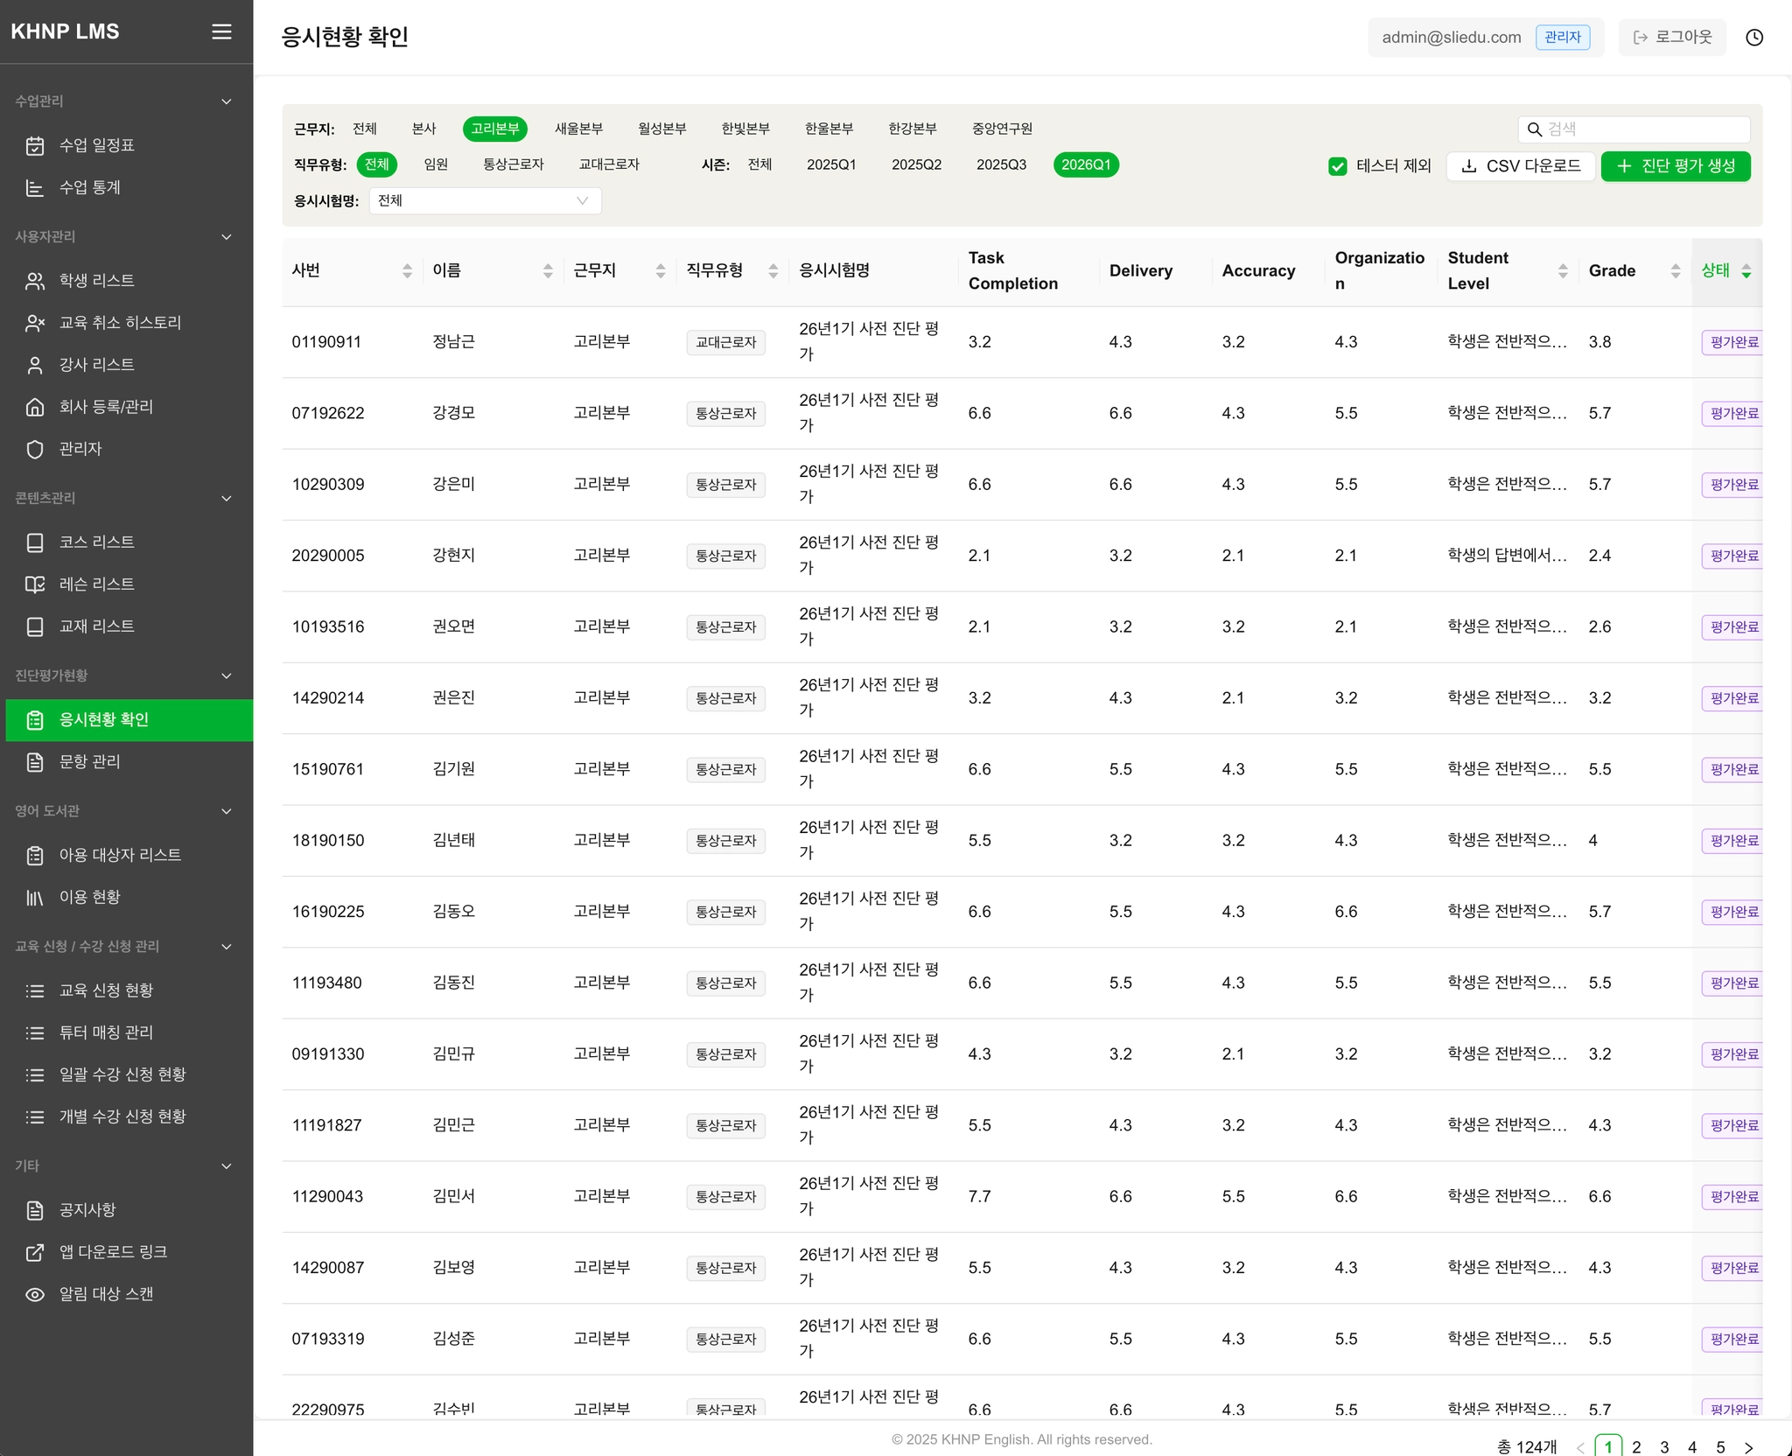
Task: Click the 앱 다운로드 링크 external-link icon
Action: pyautogui.click(x=35, y=1252)
